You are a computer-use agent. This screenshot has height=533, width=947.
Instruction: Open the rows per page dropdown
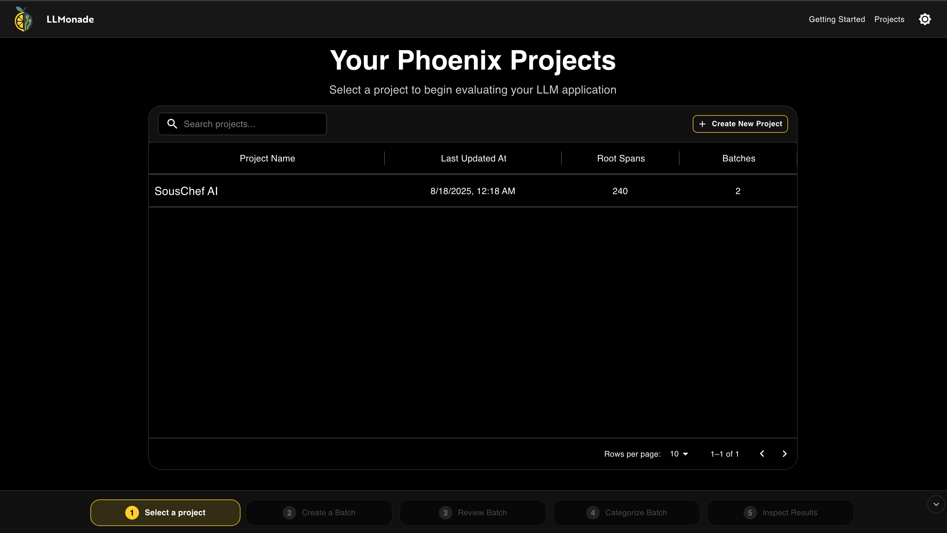click(679, 454)
